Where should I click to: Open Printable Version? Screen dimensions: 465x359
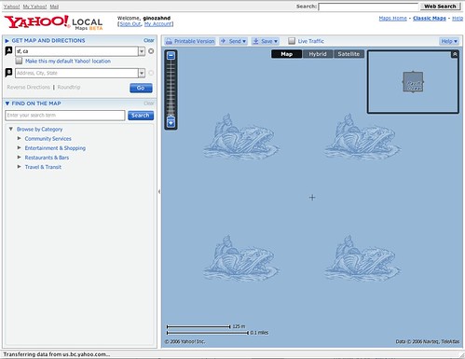pos(190,41)
